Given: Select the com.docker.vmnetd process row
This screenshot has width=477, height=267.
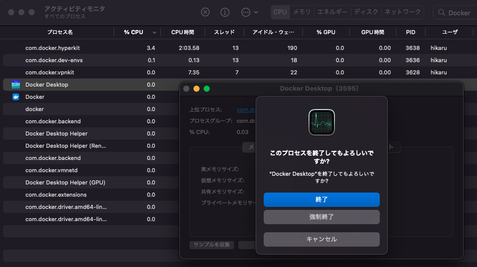Looking at the screenshot, I should (x=91, y=170).
